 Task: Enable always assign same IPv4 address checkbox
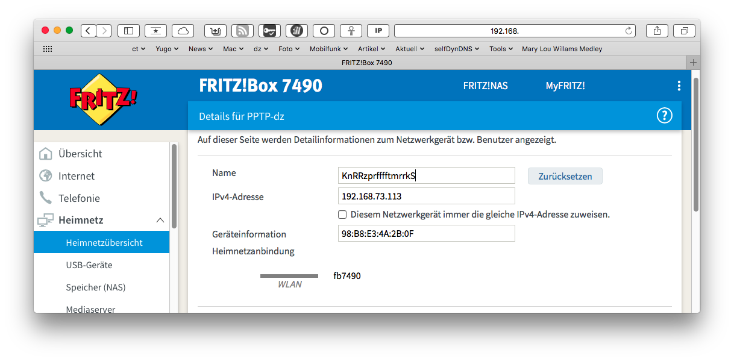(342, 215)
